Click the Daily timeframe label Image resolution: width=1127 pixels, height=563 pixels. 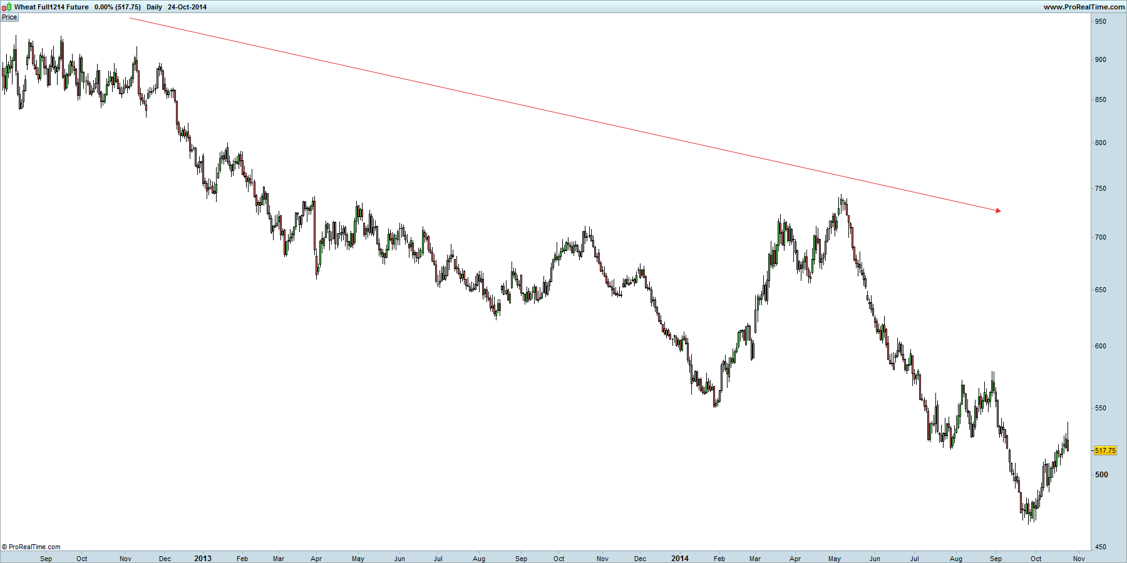pos(154,7)
